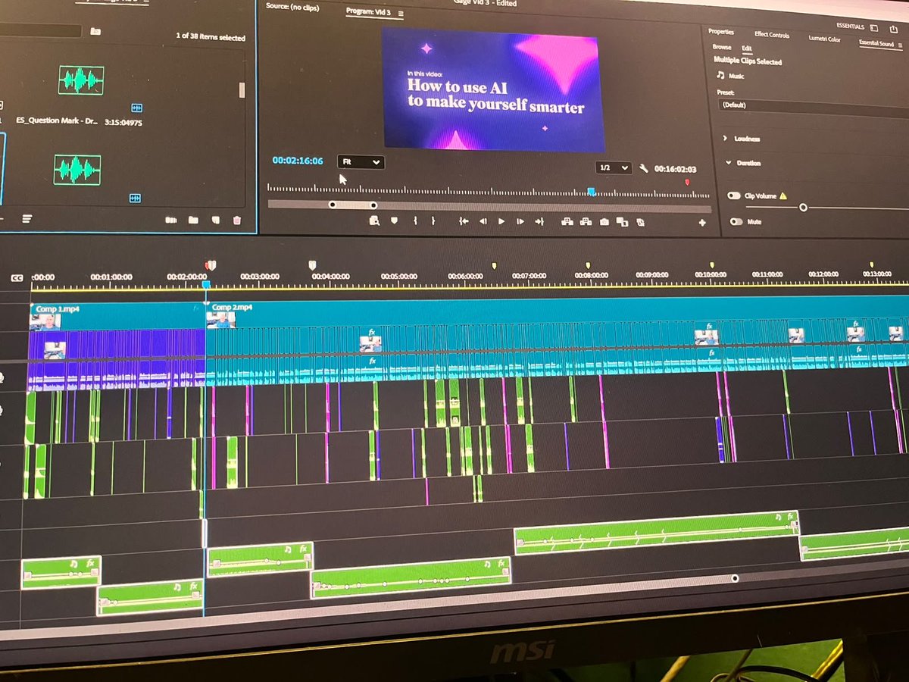Click the Play button in Program monitor
The height and width of the screenshot is (682, 909).
tap(501, 221)
